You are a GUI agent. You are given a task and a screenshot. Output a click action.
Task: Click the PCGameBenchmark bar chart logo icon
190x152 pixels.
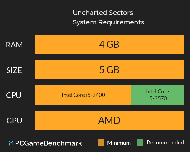click(10, 143)
